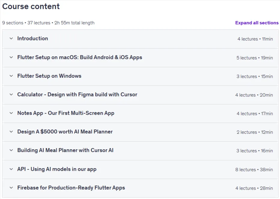The image size is (280, 199).
Task: Open the Introduction section title
Action: (32, 38)
